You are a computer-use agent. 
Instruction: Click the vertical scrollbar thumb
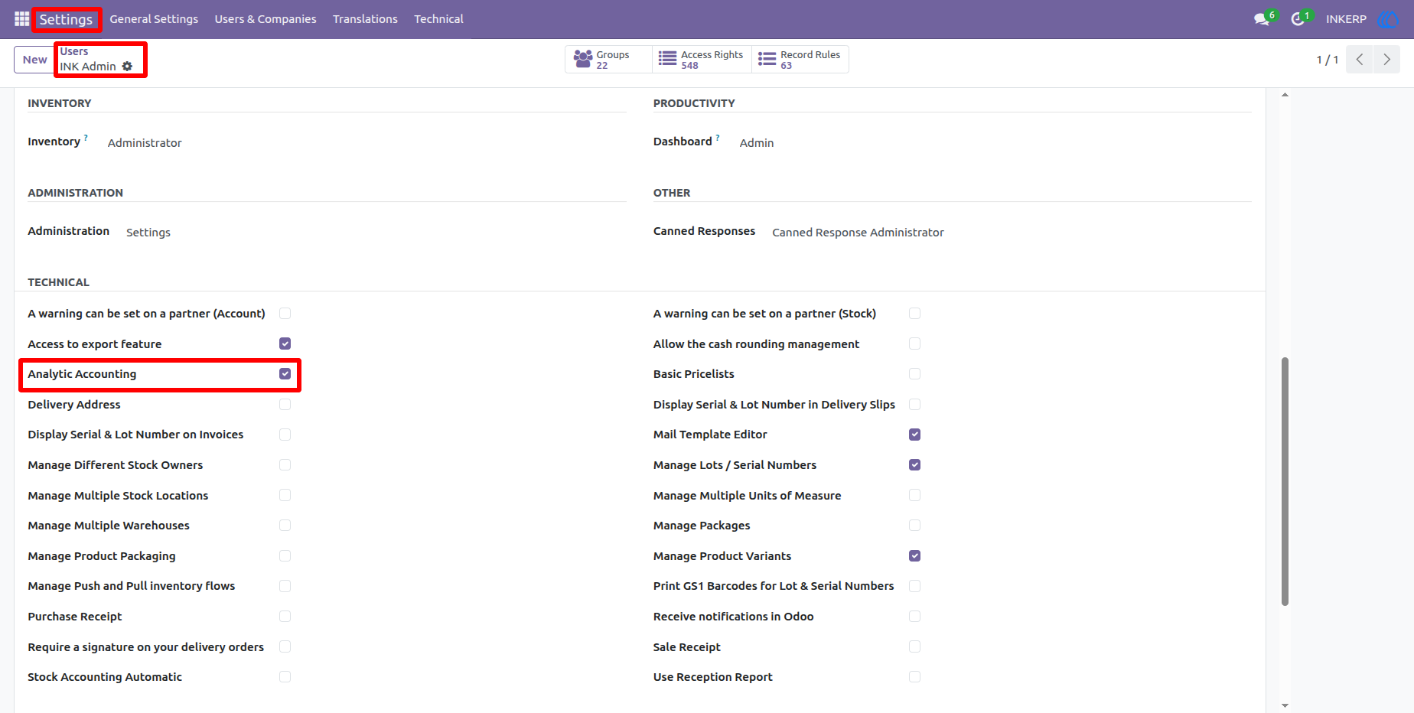(1285, 481)
